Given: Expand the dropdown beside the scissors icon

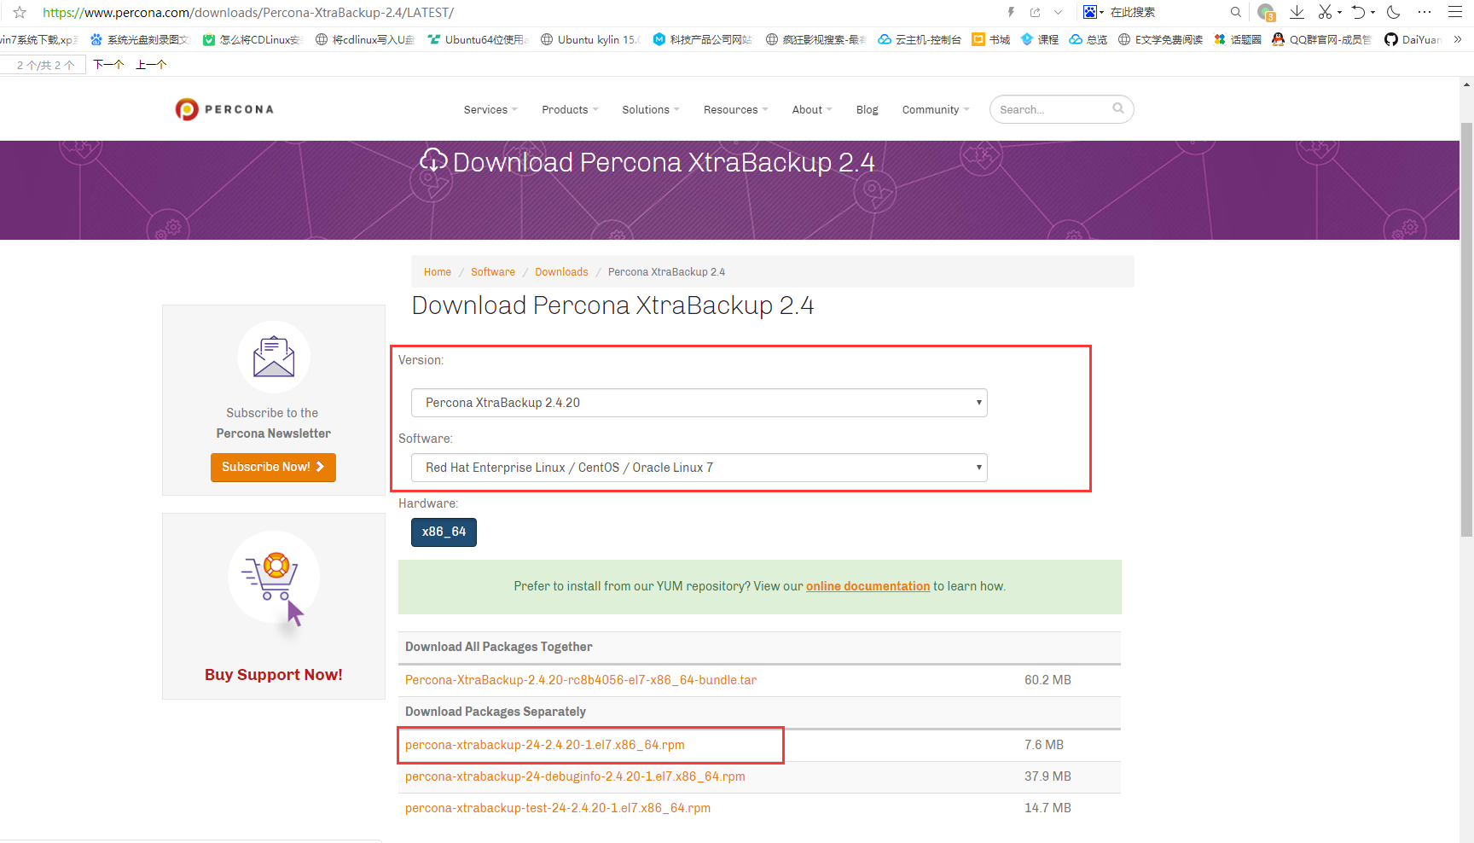Looking at the screenshot, I should click(x=1339, y=12).
